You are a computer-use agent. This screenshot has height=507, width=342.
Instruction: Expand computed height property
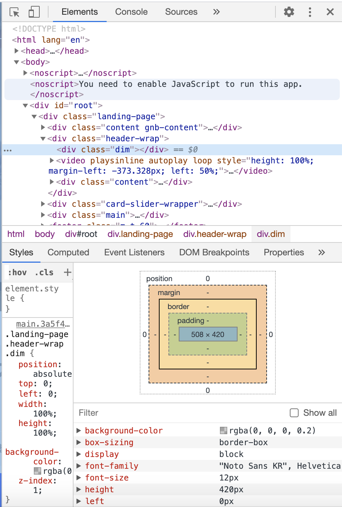coord(79,489)
